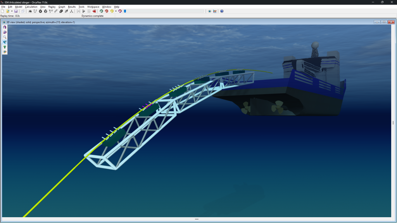Create a new model with the New icon
Viewport: 397px width, 223px height.
tap(2, 12)
